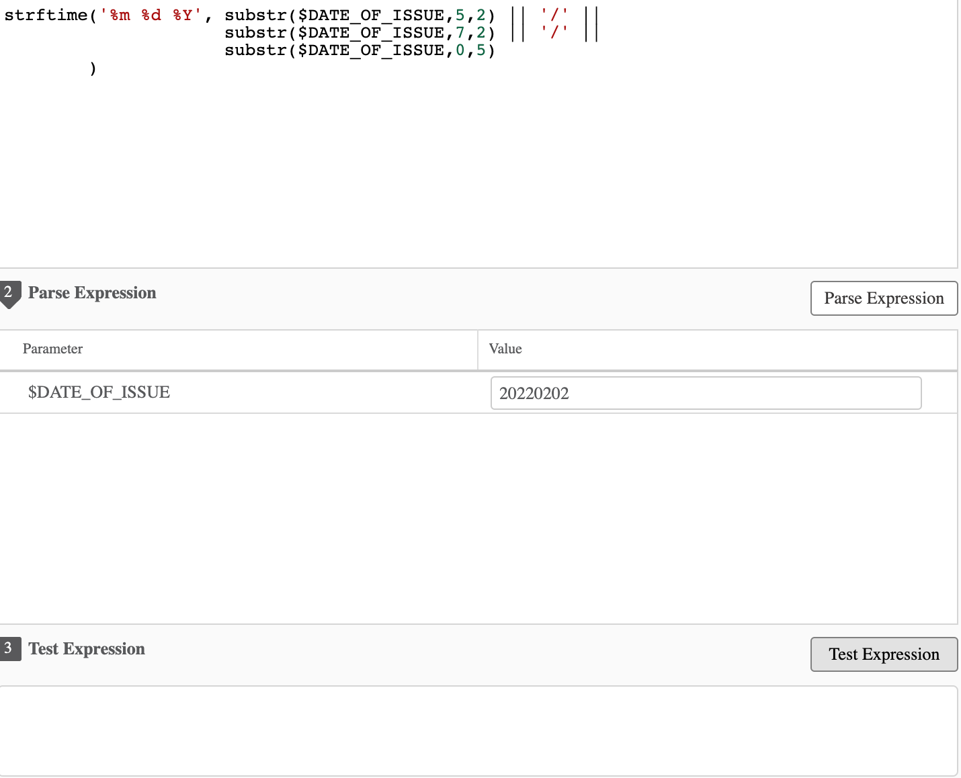Click the substr($DATE_OF_ISSUE,0,5) code line
Image resolution: width=961 pixels, height=778 pixels.
point(360,50)
